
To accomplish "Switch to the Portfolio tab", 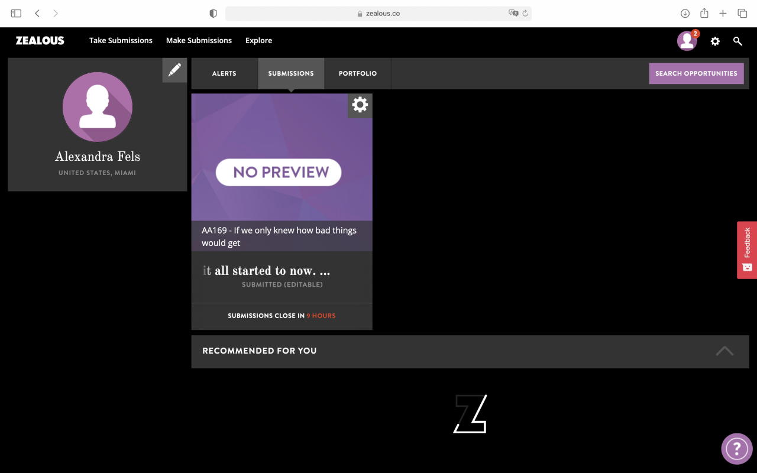I will pos(358,73).
